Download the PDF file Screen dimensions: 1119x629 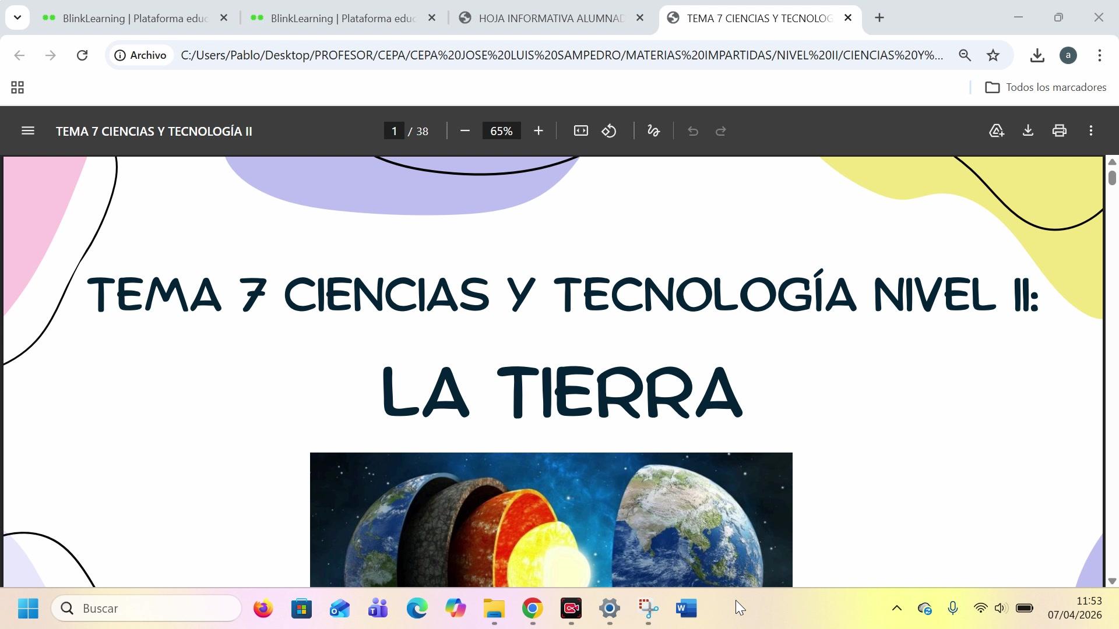tap(1027, 131)
